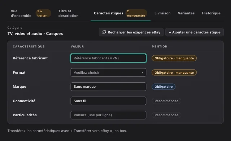The width and height of the screenshot is (231, 141).
Task: Open the Format dropdown arrow
Action: pyautogui.click(x=142, y=73)
